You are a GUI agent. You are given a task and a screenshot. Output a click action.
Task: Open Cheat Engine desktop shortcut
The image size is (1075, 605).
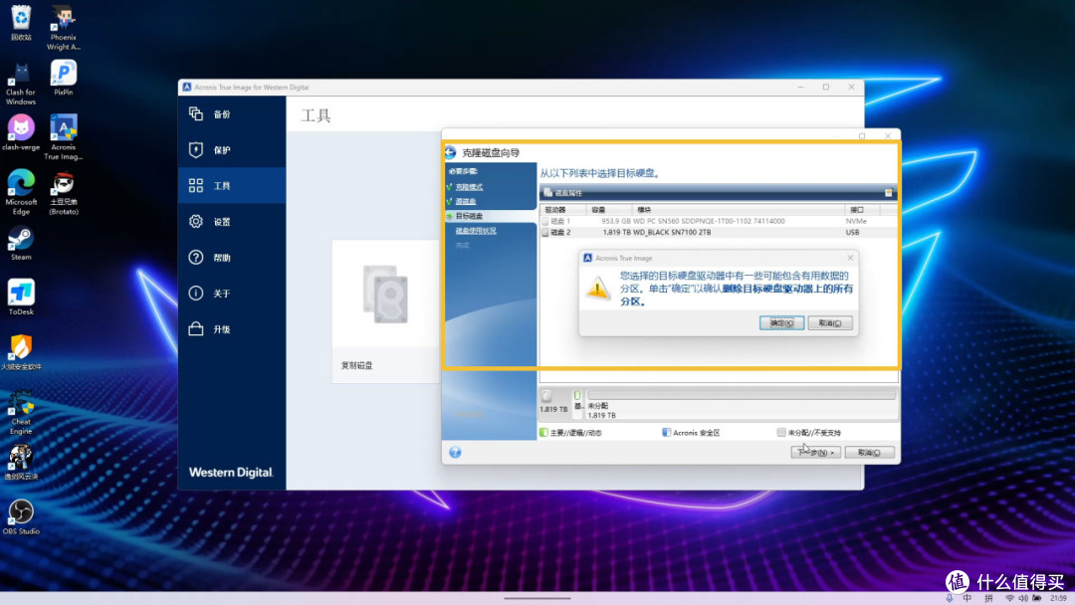pos(21,413)
